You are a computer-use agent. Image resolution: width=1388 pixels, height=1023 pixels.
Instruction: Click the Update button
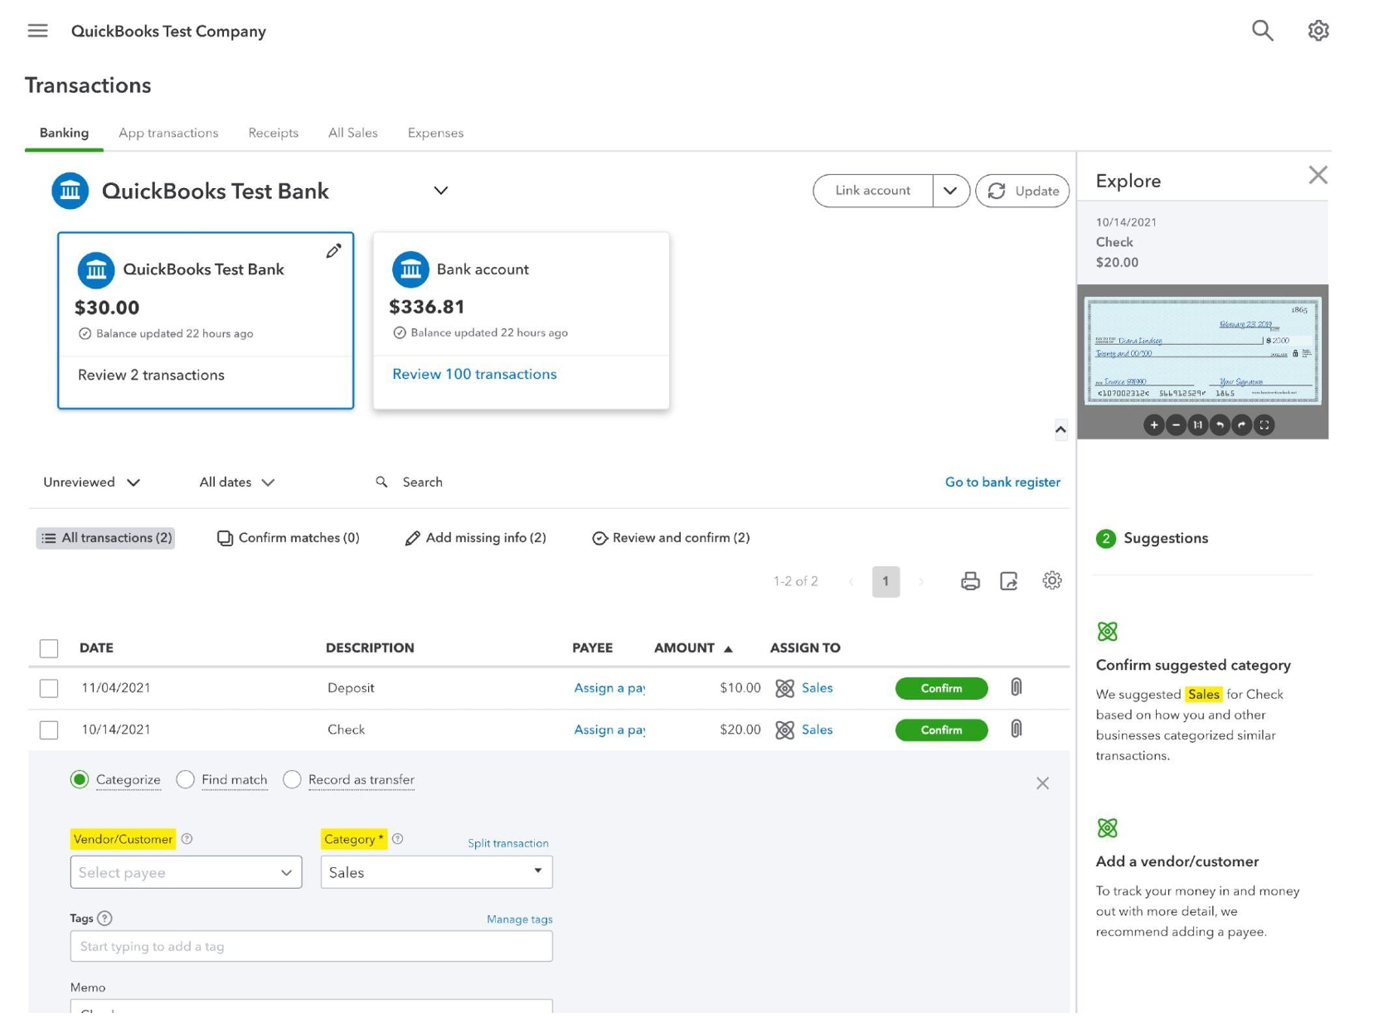point(1022,191)
